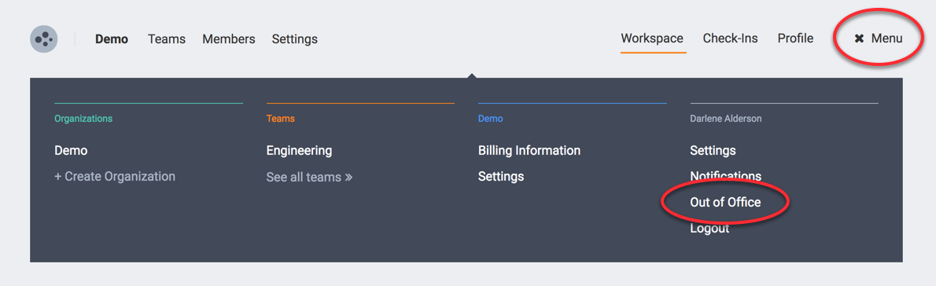Open the Demo organization in the top bar
The height and width of the screenshot is (286, 936).
pos(112,38)
